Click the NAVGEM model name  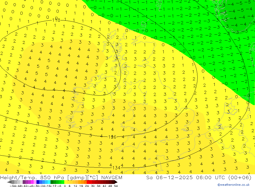click(x=112, y=177)
